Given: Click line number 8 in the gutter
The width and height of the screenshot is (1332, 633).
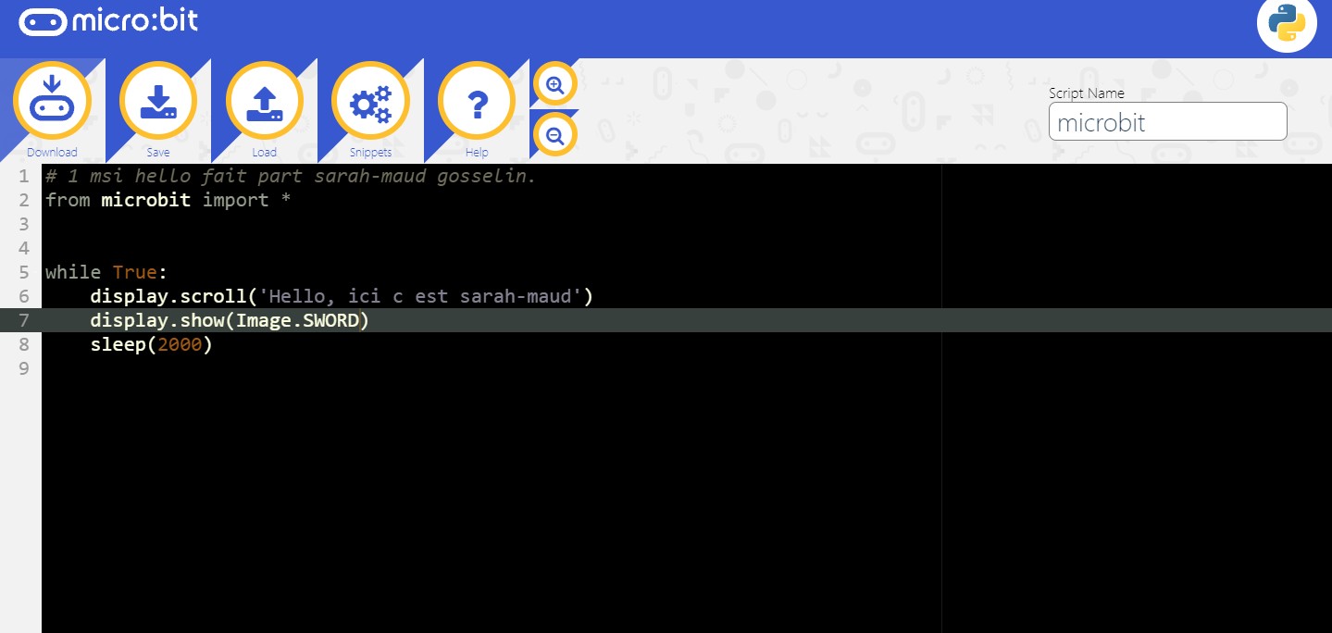Looking at the screenshot, I should pyautogui.click(x=23, y=344).
